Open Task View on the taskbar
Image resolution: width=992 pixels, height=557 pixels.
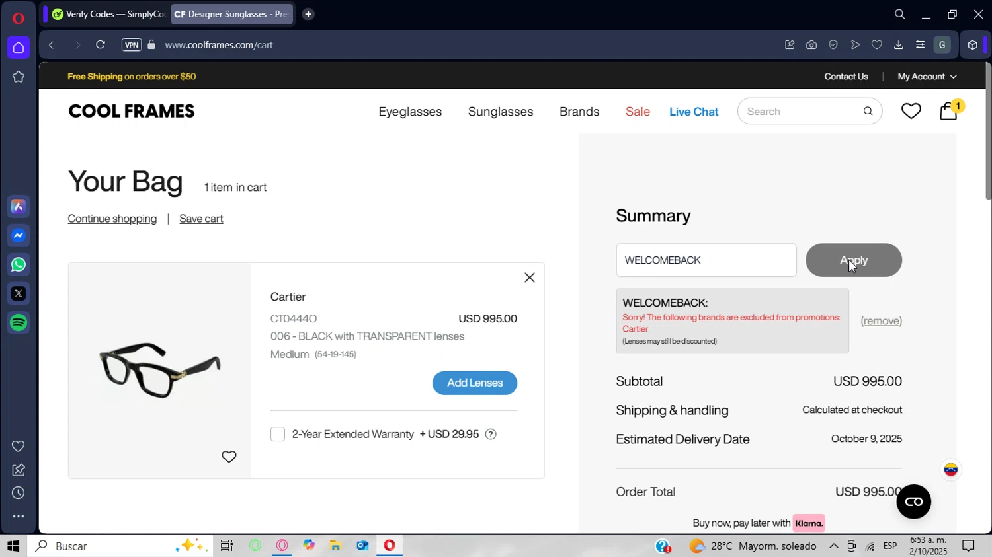tap(227, 546)
